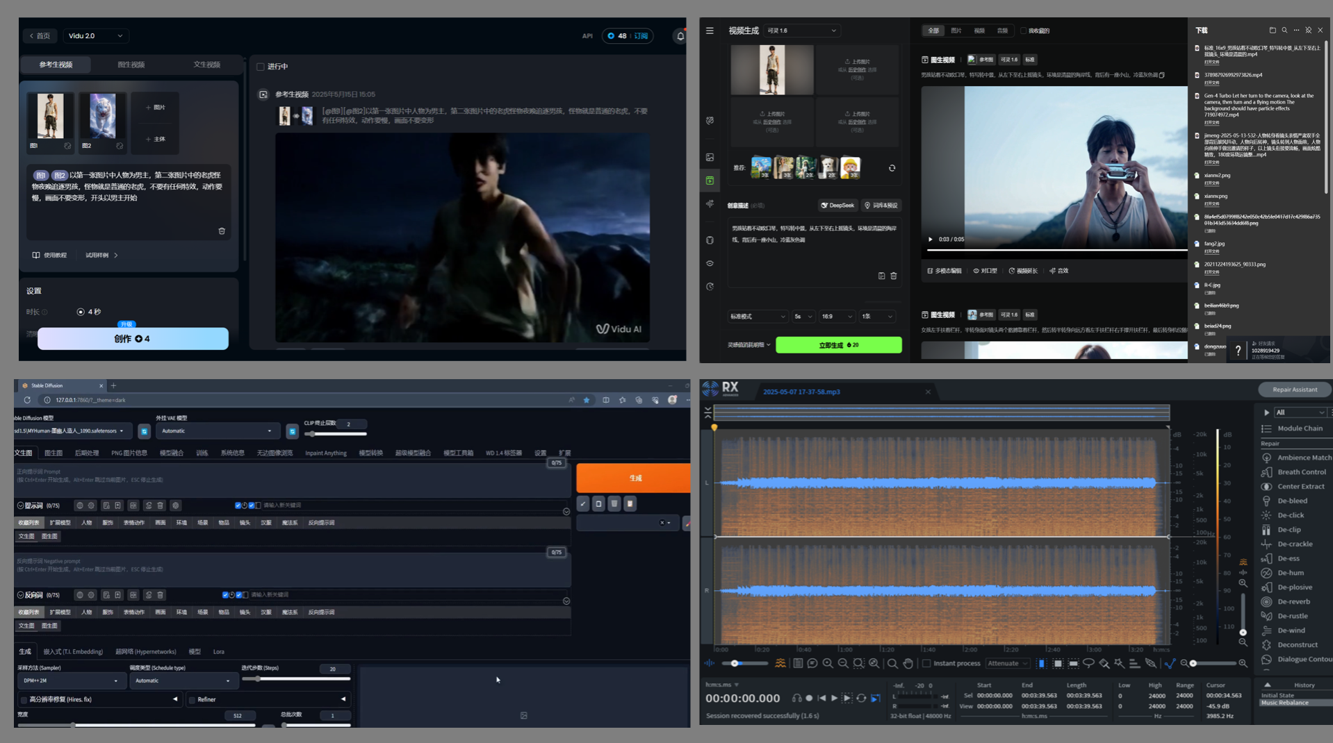This screenshot has width=1333, height=743.
Task: Toggle loop playback in RX transport
Action: point(861,699)
